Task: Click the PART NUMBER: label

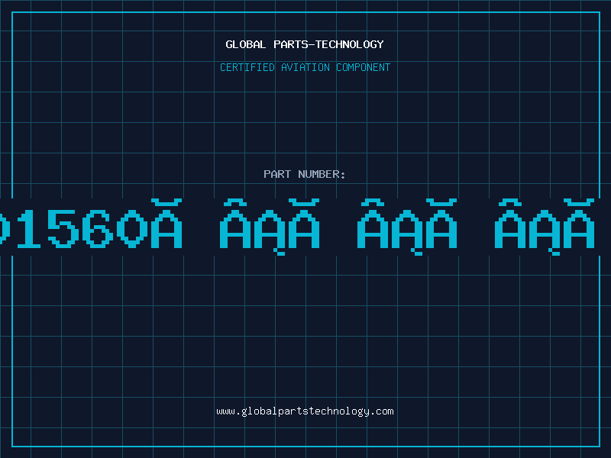Action: point(305,174)
